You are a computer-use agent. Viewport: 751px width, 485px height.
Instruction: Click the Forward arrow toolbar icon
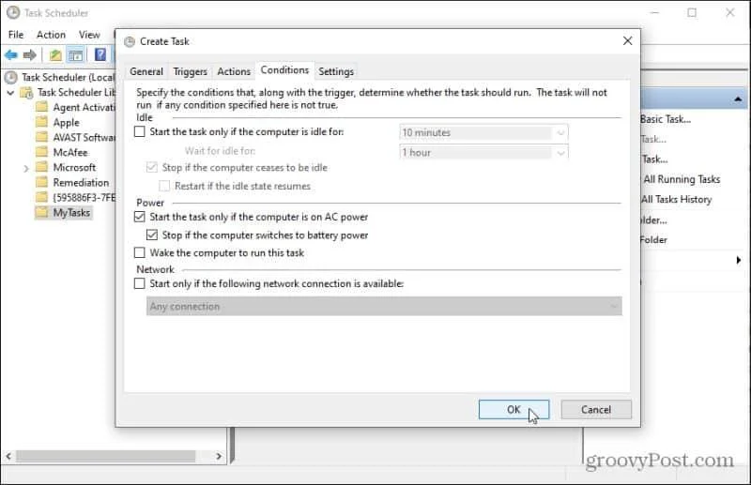click(30, 55)
